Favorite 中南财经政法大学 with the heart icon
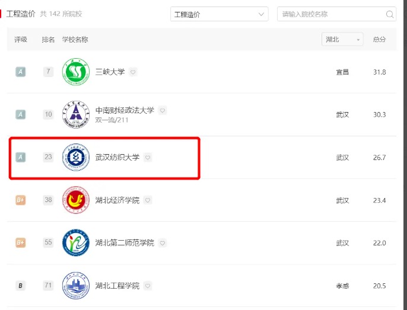Image resolution: width=407 pixels, height=310 pixels. 163,110
